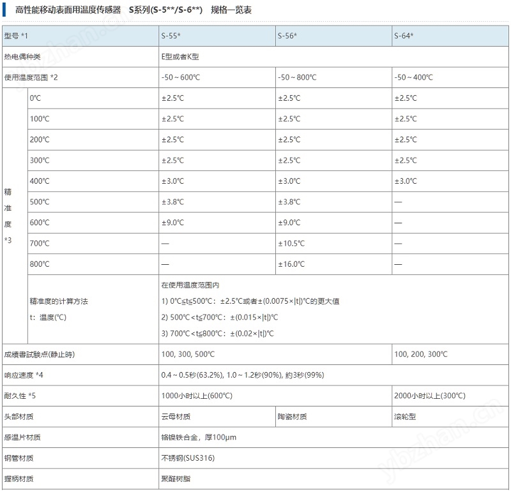The image size is (511, 492).
Task: Click the S-56* column header
Action: tap(333, 36)
